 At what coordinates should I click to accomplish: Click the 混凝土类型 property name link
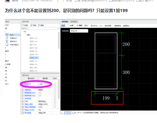tap(29, 104)
